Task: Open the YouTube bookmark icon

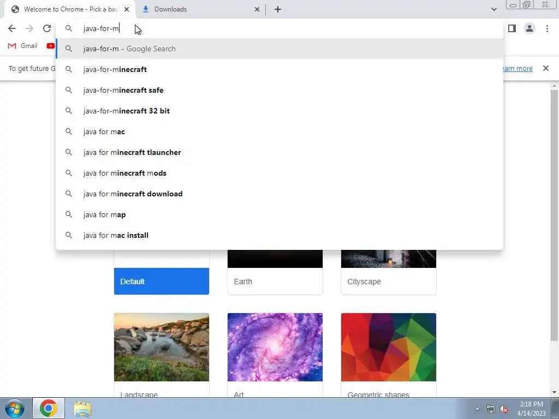Action: pos(51,46)
